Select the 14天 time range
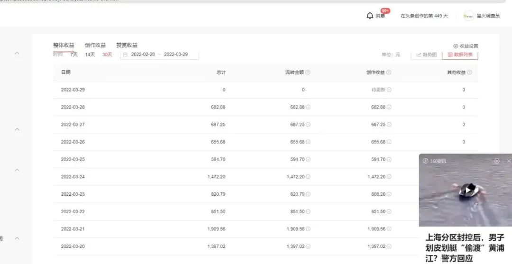This screenshot has width=512, height=264. pyautogui.click(x=90, y=55)
